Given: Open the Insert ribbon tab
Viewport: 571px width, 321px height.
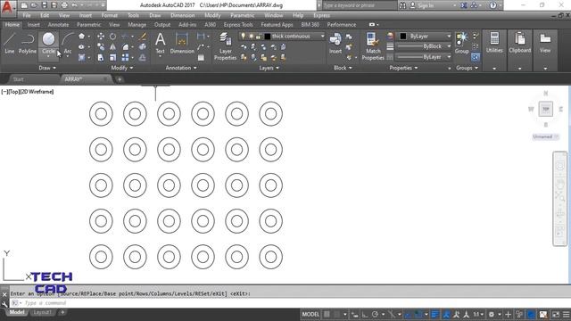Looking at the screenshot, I should pos(34,25).
